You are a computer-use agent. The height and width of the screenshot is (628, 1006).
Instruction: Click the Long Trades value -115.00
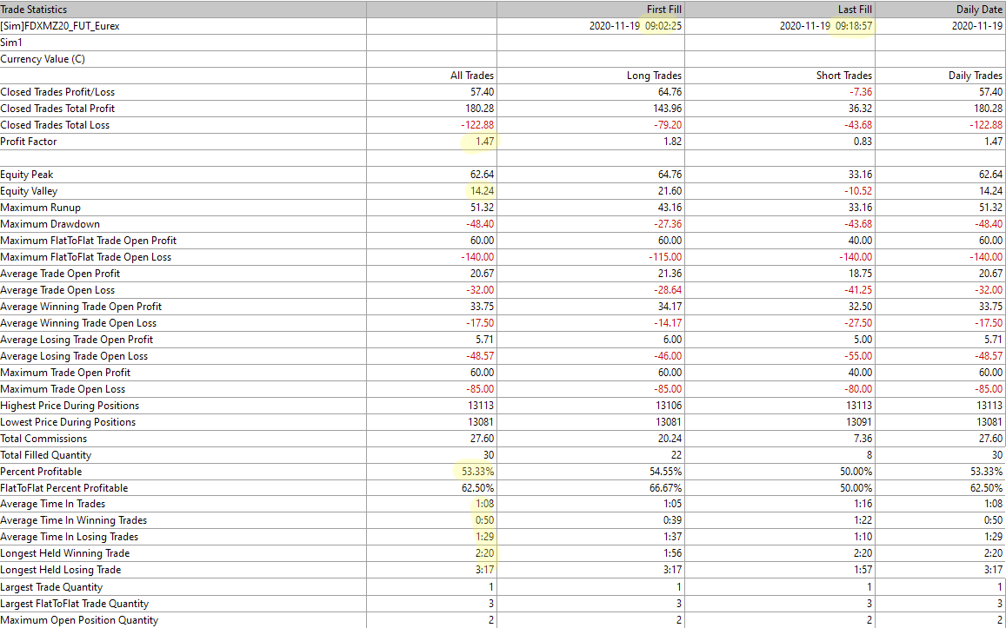[x=665, y=257]
